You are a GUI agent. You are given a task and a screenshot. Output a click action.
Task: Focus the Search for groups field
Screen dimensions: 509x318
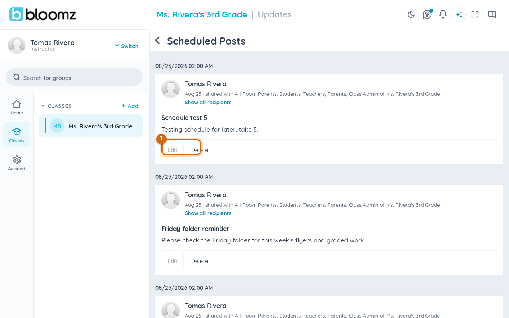coord(74,77)
